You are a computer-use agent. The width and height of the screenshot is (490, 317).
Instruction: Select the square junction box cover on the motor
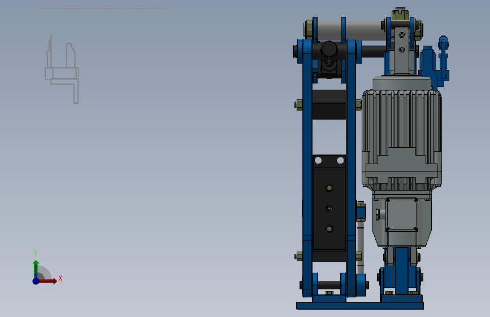[x=402, y=214]
